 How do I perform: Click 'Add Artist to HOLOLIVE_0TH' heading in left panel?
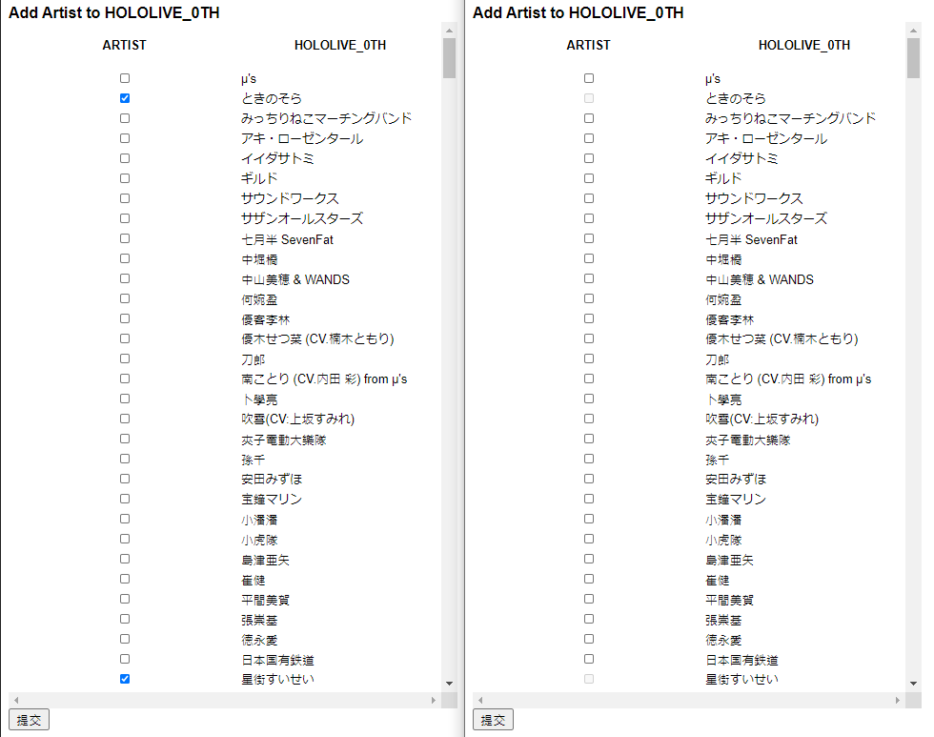tap(113, 12)
